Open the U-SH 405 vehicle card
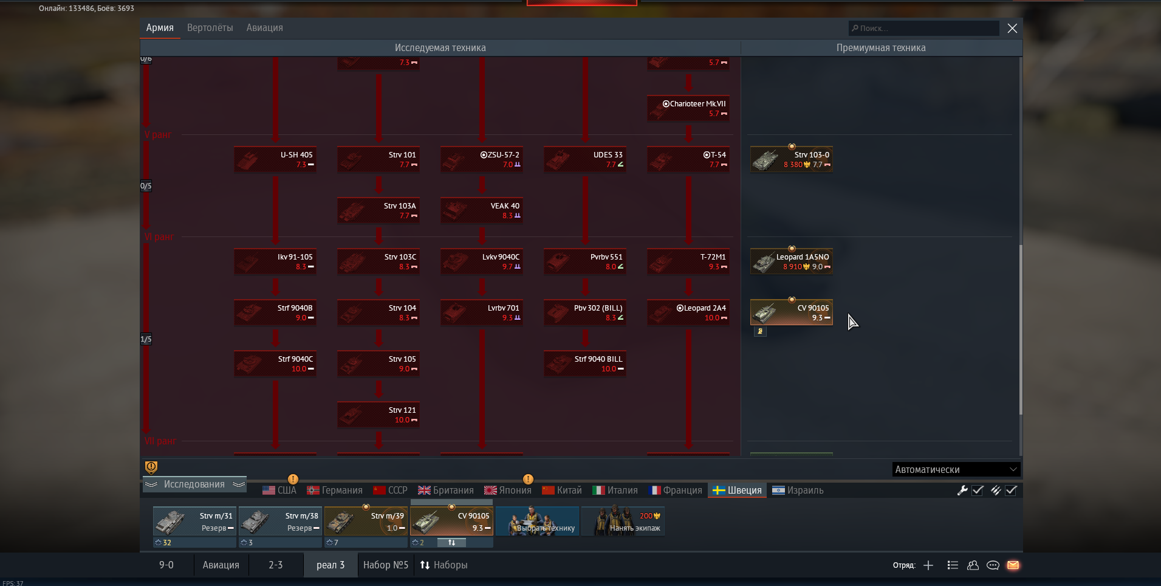 tap(275, 159)
